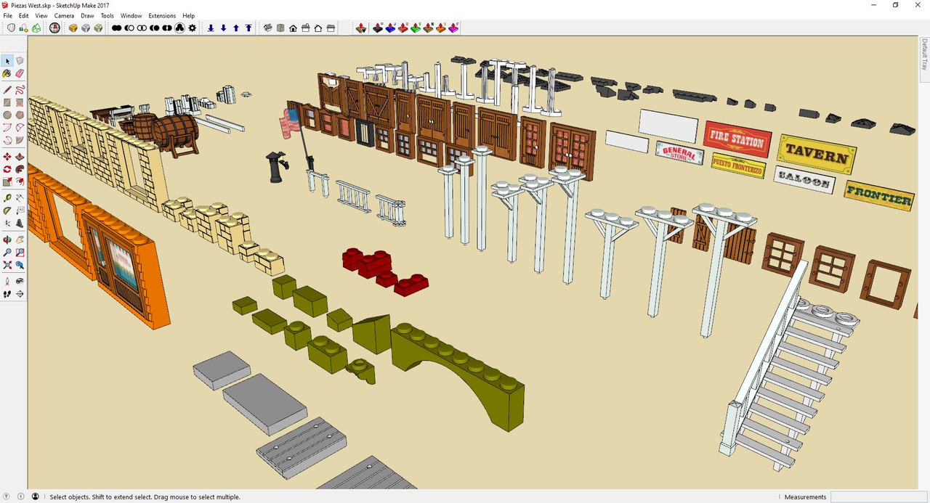
Task: Click the gear settings icon in top toolbar
Action: pyautogui.click(x=192, y=28)
